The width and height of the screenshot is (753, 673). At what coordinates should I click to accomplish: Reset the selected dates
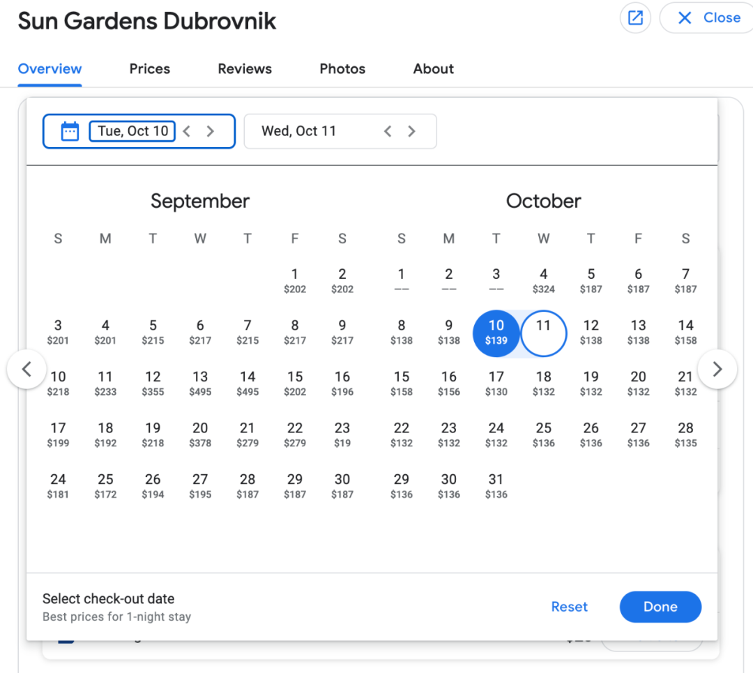point(569,607)
